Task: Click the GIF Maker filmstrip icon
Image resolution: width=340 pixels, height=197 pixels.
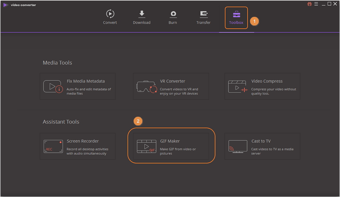Action: 146,146
